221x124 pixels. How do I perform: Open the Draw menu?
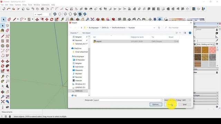(25, 4)
